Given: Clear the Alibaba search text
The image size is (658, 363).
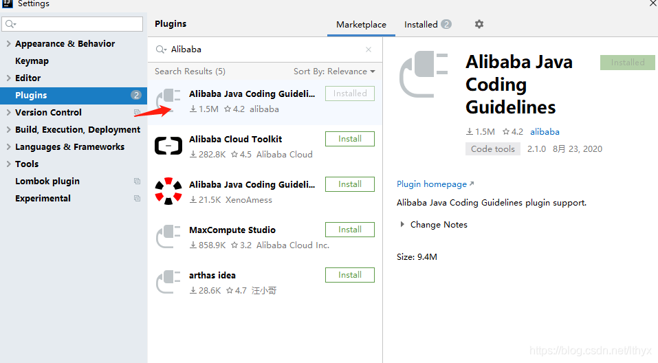Looking at the screenshot, I should (x=369, y=49).
